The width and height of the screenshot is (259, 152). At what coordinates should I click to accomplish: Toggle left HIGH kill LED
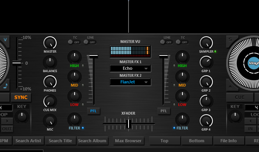83,65
